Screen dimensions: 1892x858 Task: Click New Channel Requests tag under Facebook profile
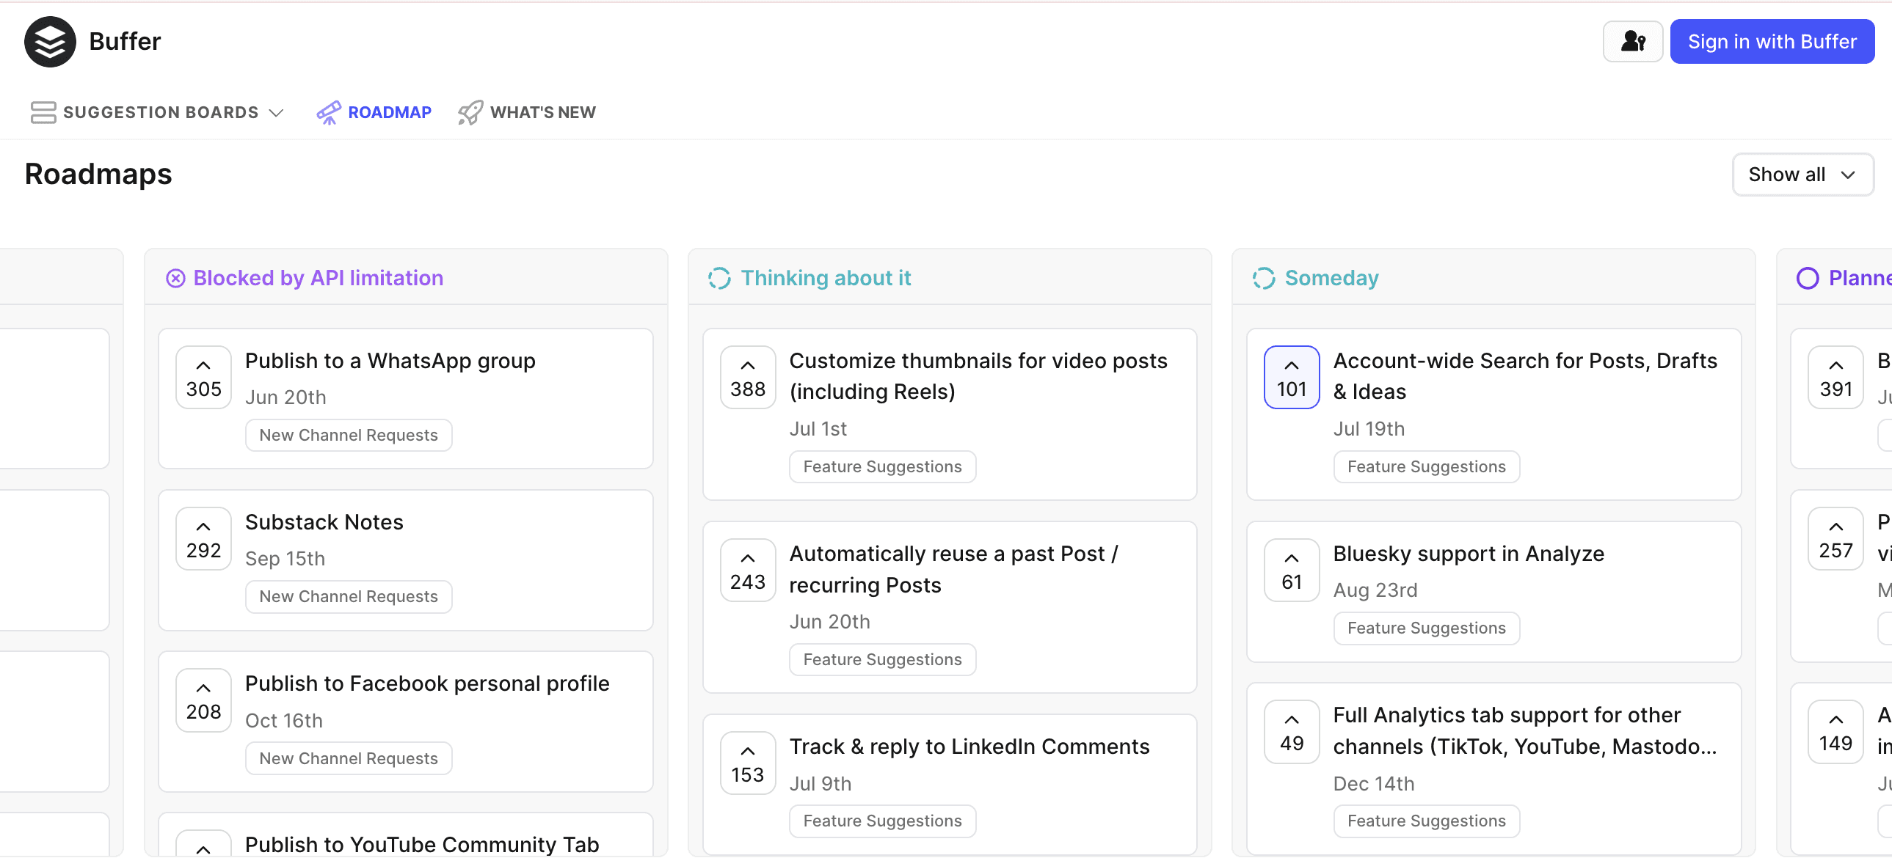(x=348, y=759)
